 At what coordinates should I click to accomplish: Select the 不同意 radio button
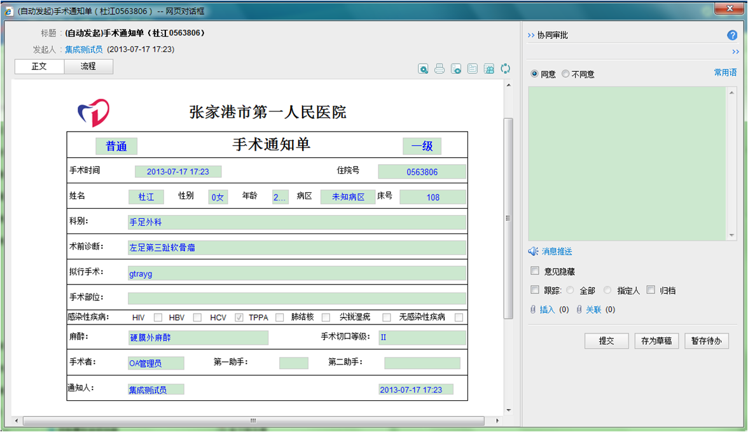coord(565,74)
